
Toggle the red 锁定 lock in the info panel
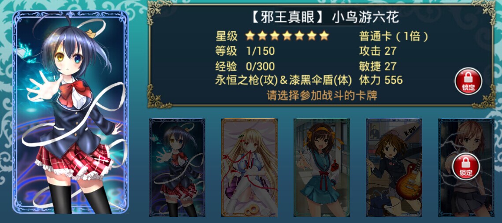tap(468, 81)
